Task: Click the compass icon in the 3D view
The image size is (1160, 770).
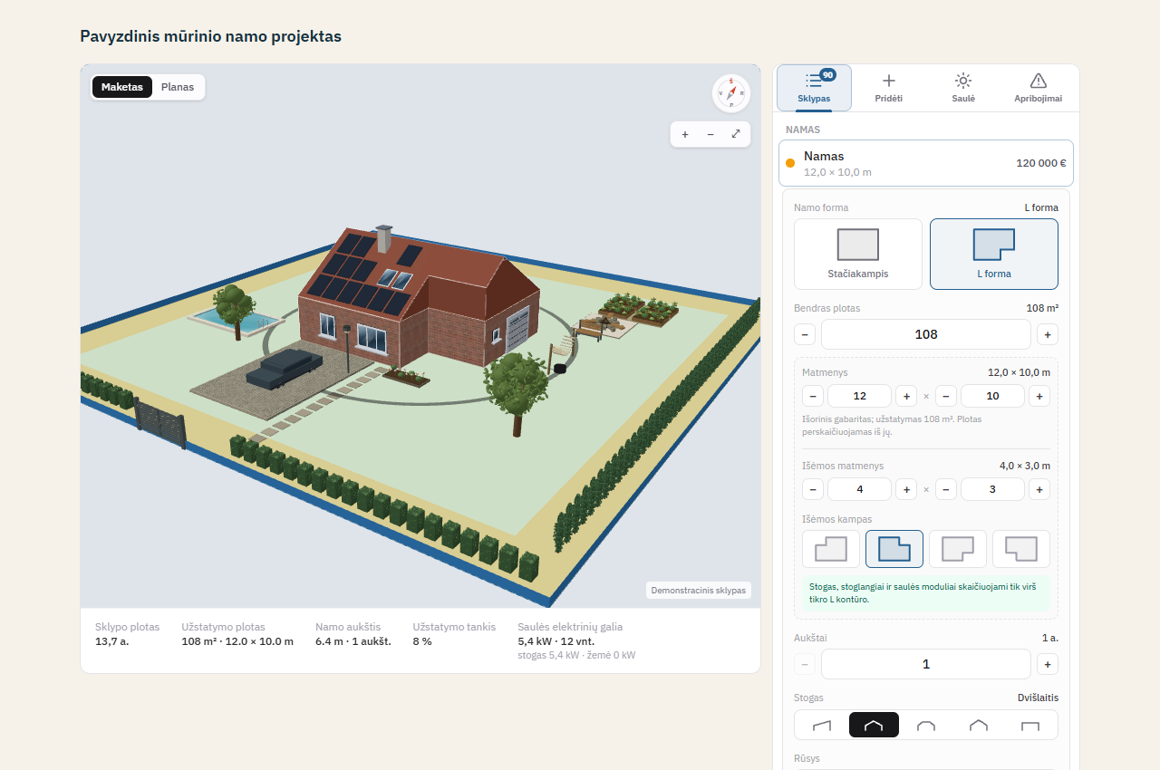Action: click(x=731, y=93)
